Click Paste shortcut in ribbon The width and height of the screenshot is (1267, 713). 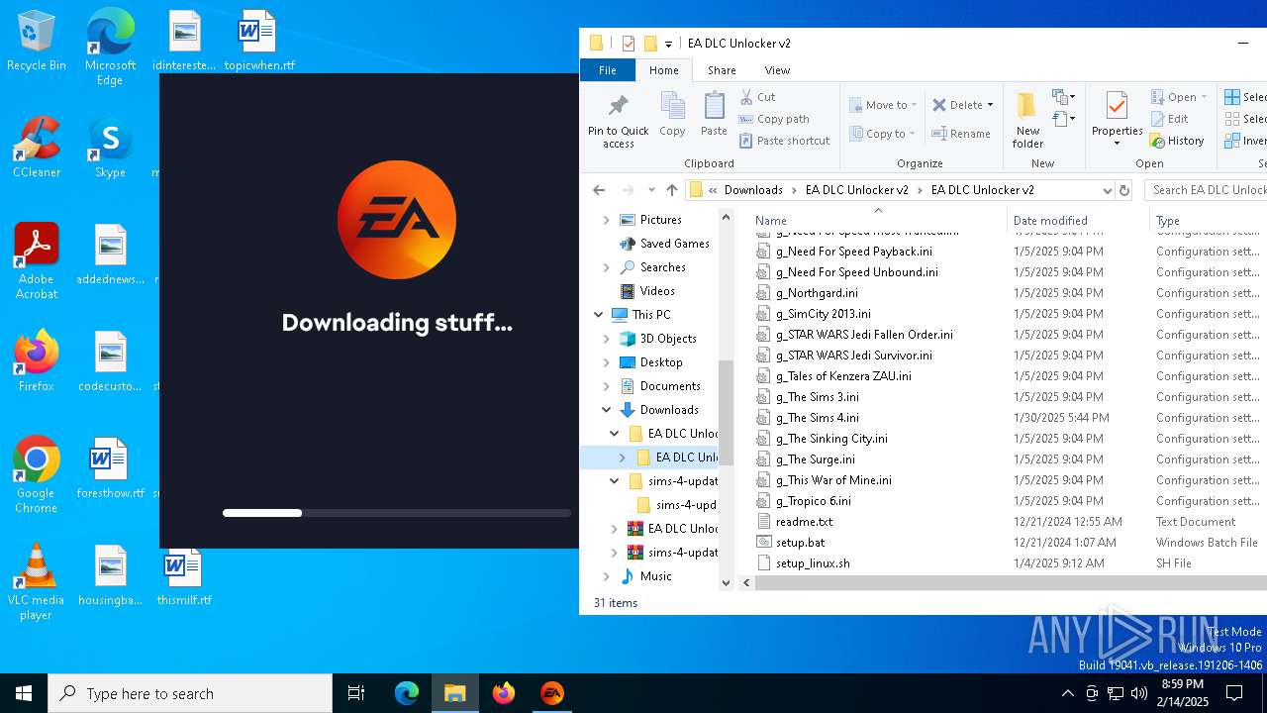785,141
